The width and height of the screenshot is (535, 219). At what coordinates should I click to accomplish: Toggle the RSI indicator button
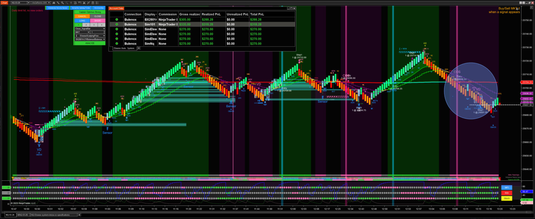[506, 193]
